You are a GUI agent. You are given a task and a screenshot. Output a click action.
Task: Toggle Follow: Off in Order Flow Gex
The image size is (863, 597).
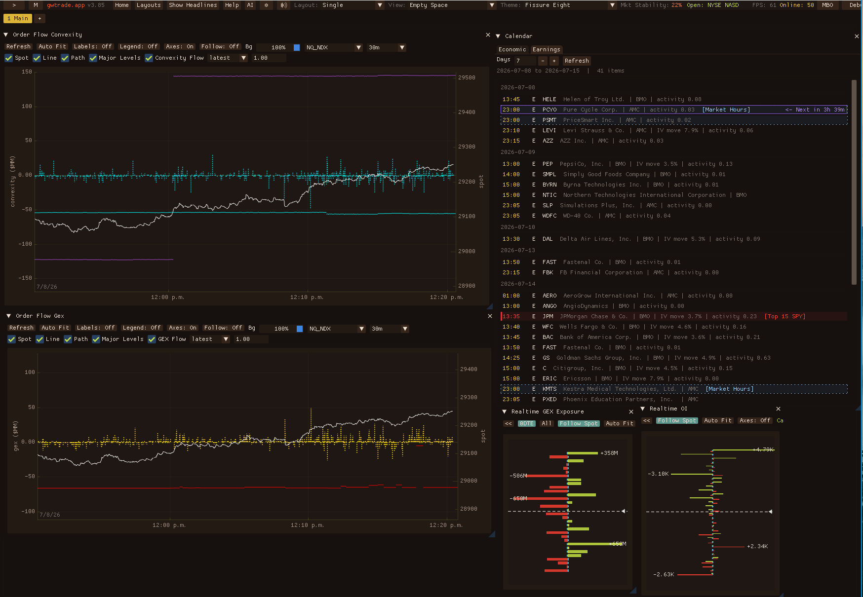click(223, 328)
